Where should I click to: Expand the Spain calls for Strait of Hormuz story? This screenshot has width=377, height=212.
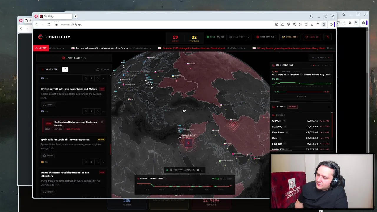click(x=103, y=162)
